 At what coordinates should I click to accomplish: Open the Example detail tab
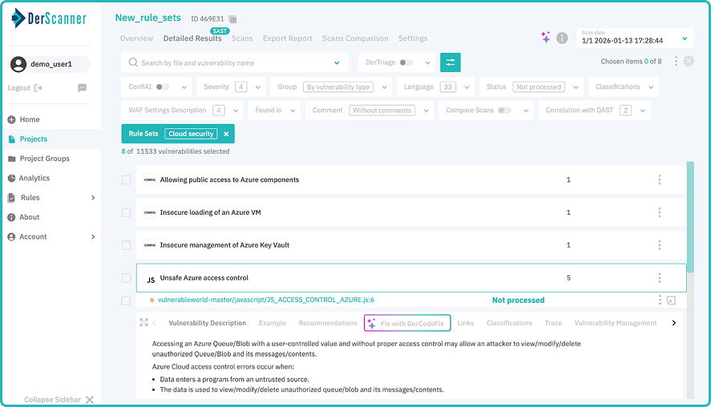(x=272, y=323)
